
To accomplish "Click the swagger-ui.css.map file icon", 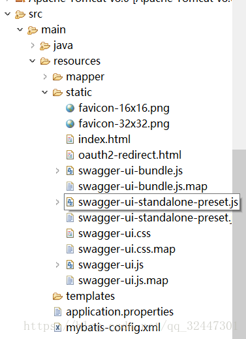I will click(70, 249).
